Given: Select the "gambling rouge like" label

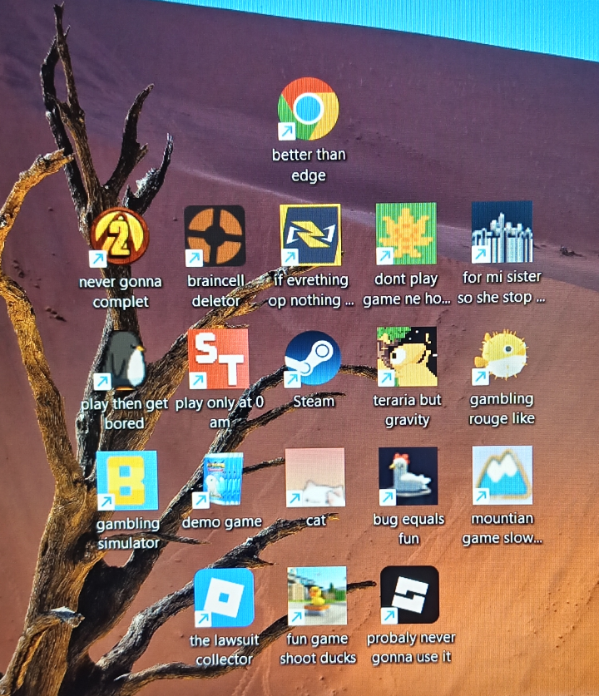Looking at the screenshot, I should pyautogui.click(x=502, y=408).
